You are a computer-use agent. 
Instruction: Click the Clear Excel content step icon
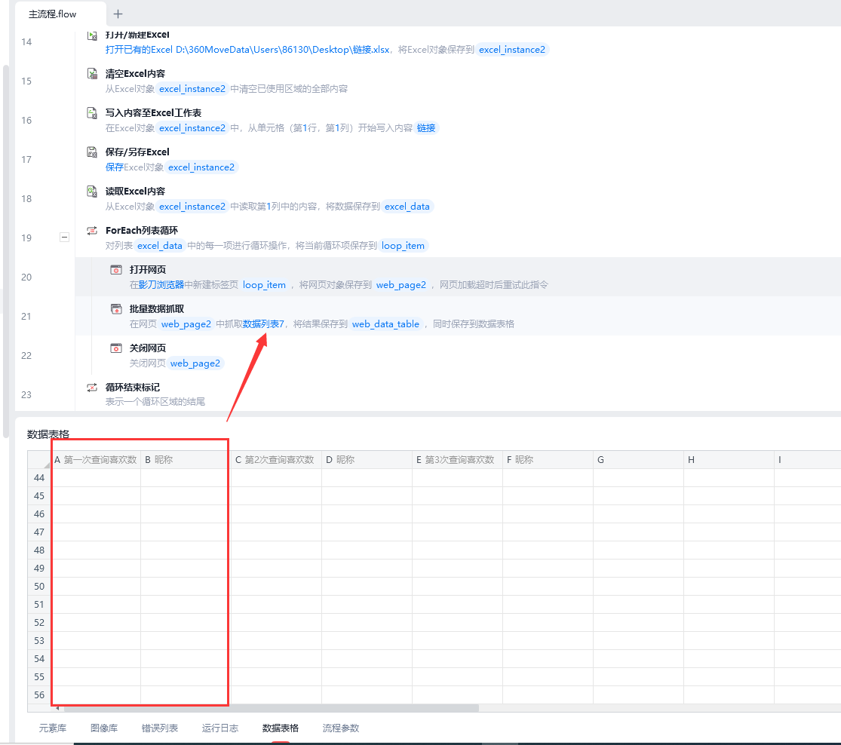92,73
